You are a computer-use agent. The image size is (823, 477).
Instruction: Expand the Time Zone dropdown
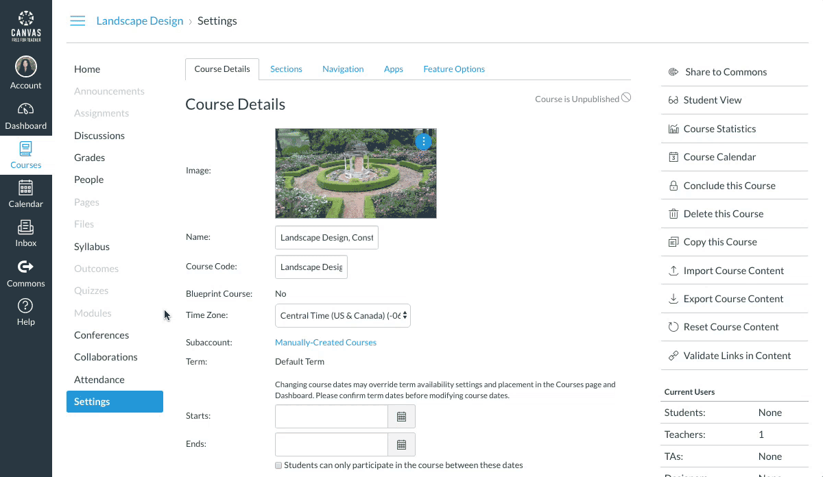click(342, 316)
